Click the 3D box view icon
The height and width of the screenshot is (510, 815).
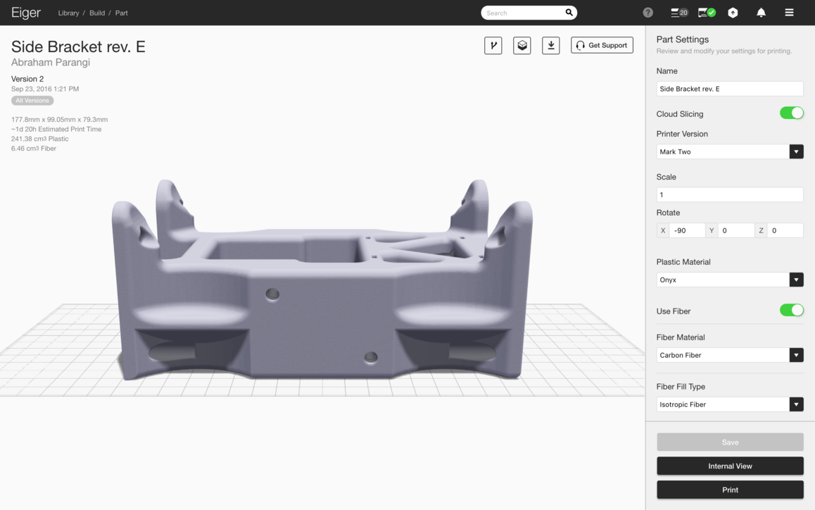tap(522, 46)
